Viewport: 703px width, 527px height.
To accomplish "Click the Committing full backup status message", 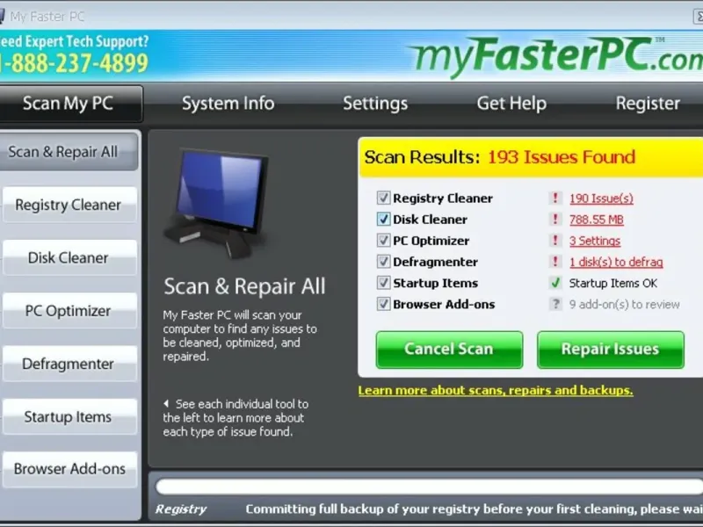I will pos(474,509).
